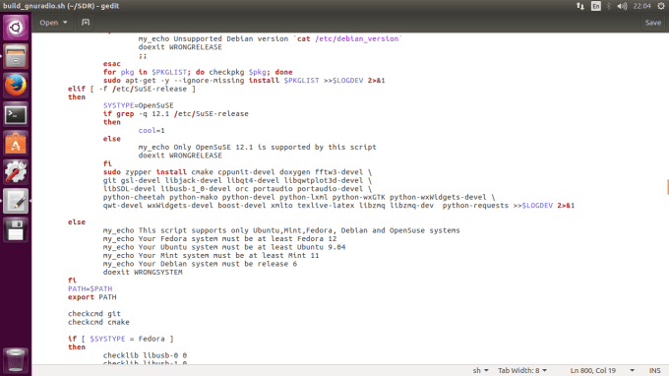Open keyboard language En indicator
The height and width of the screenshot is (376, 669).
[595, 6]
